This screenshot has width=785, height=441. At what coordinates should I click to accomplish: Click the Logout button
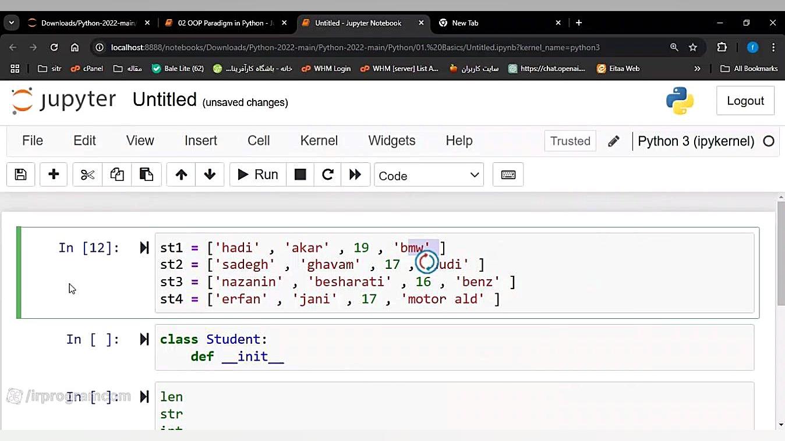(745, 101)
